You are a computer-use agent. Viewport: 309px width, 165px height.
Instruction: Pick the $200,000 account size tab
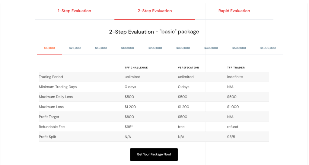pyautogui.click(x=155, y=48)
